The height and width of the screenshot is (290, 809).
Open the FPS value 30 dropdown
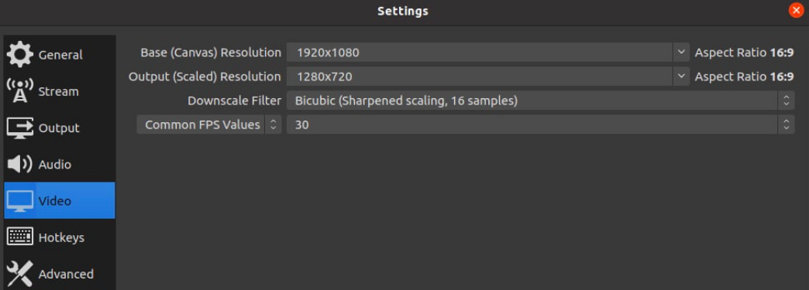point(540,125)
